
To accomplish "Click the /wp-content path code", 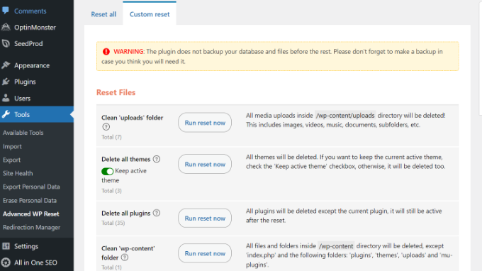I will pos(336,245).
